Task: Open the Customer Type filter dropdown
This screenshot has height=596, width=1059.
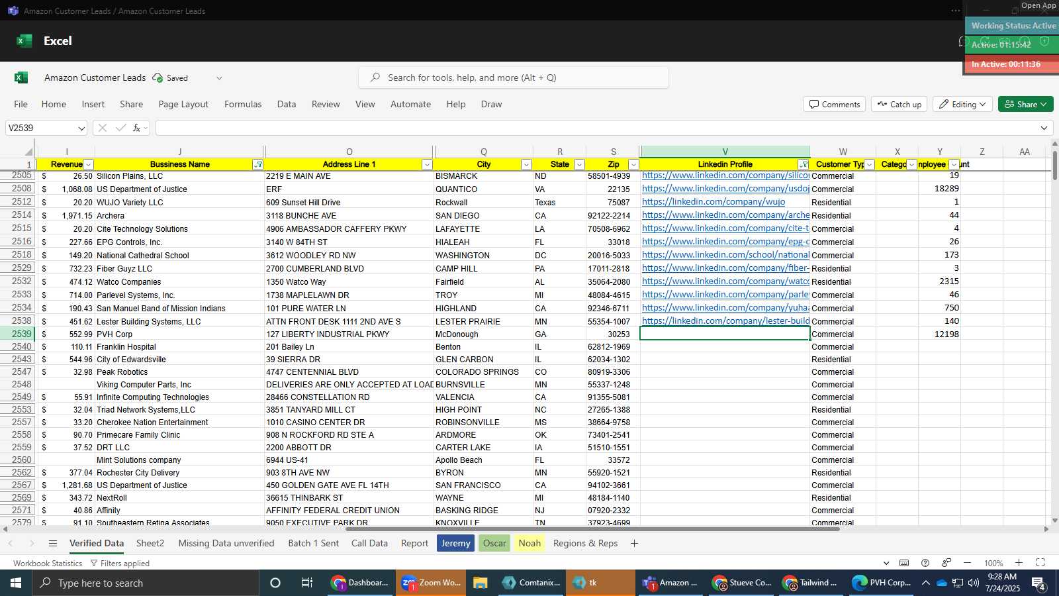Action: 870,165
